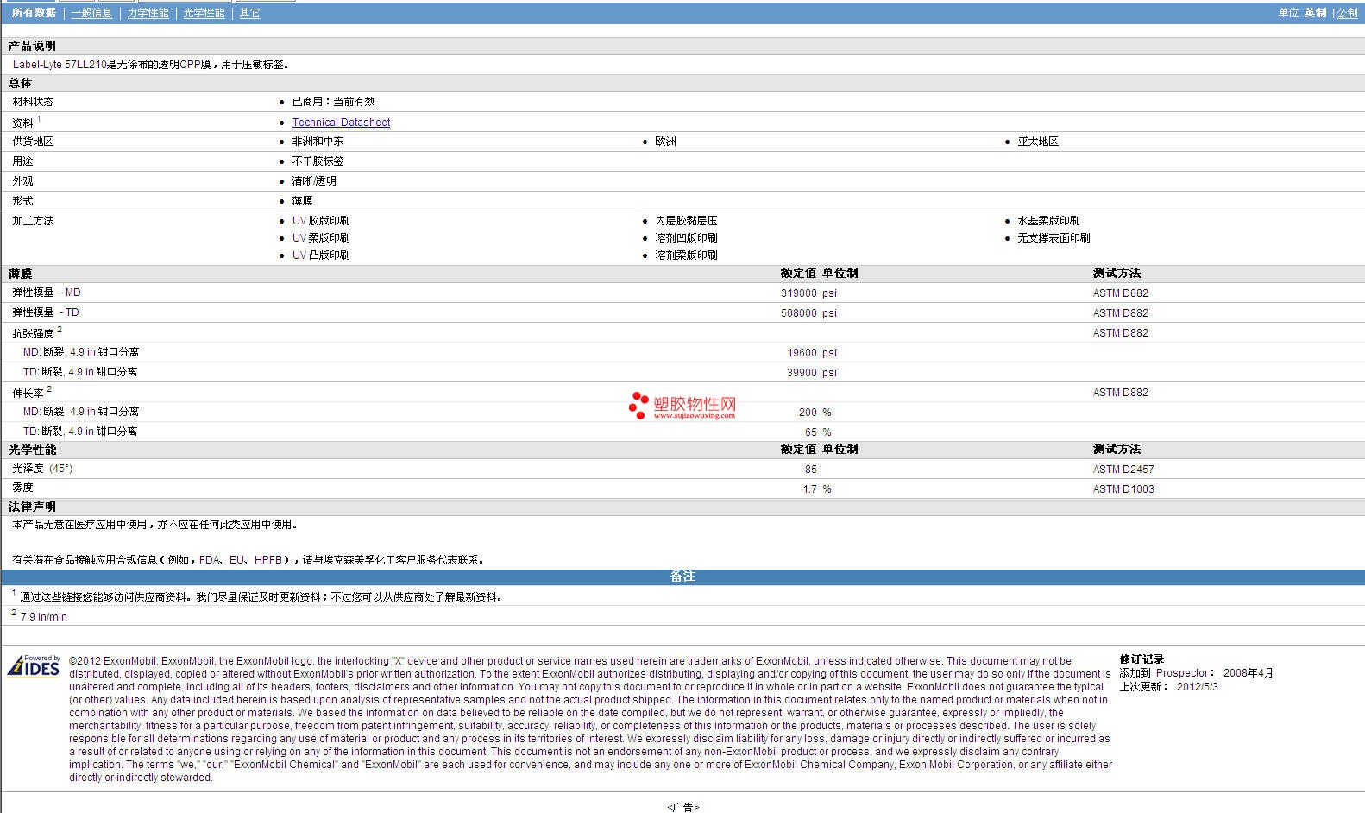Open the 一般信息 tab
Viewport: 1365px width, 813px height.
tap(91, 13)
